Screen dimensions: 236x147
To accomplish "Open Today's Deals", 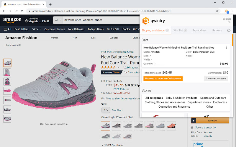I will (x=96, y=29).
